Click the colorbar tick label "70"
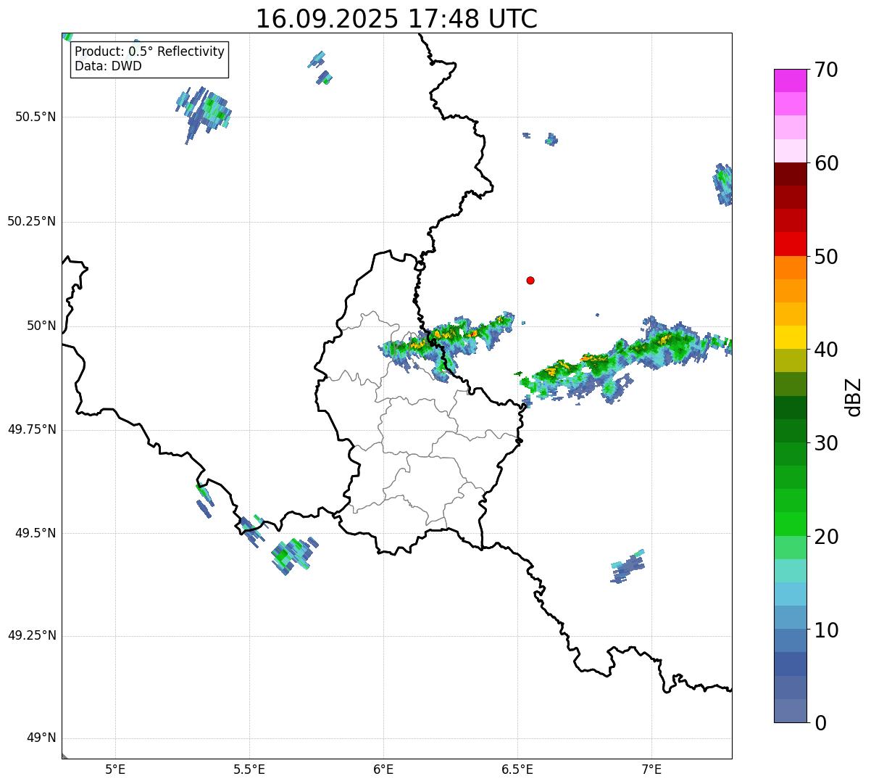This screenshot has height=784, width=871. pyautogui.click(x=826, y=70)
